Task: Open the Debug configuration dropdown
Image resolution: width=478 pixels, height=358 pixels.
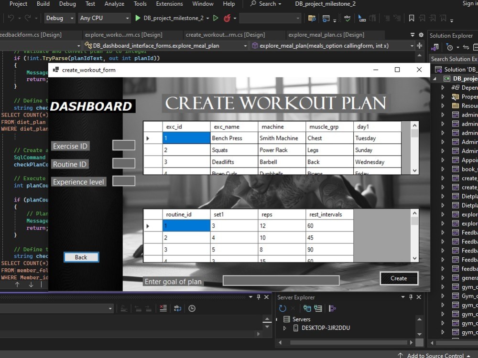Action: coord(60,18)
